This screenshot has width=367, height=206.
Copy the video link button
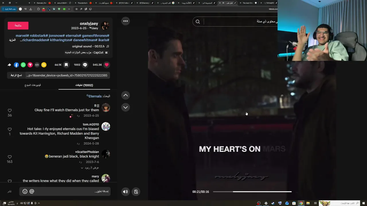(x=16, y=75)
